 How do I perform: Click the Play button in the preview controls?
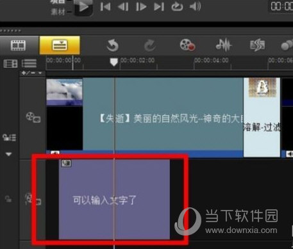83,7
